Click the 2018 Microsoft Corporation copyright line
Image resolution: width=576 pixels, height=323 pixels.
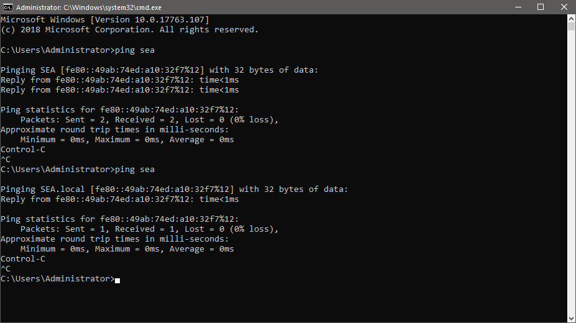pyautogui.click(x=130, y=30)
